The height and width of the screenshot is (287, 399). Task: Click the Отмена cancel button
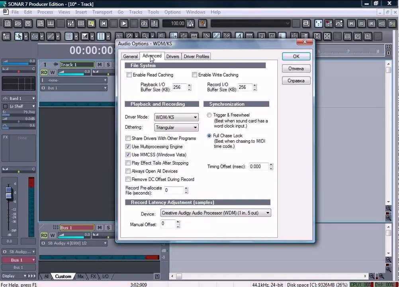pyautogui.click(x=296, y=69)
